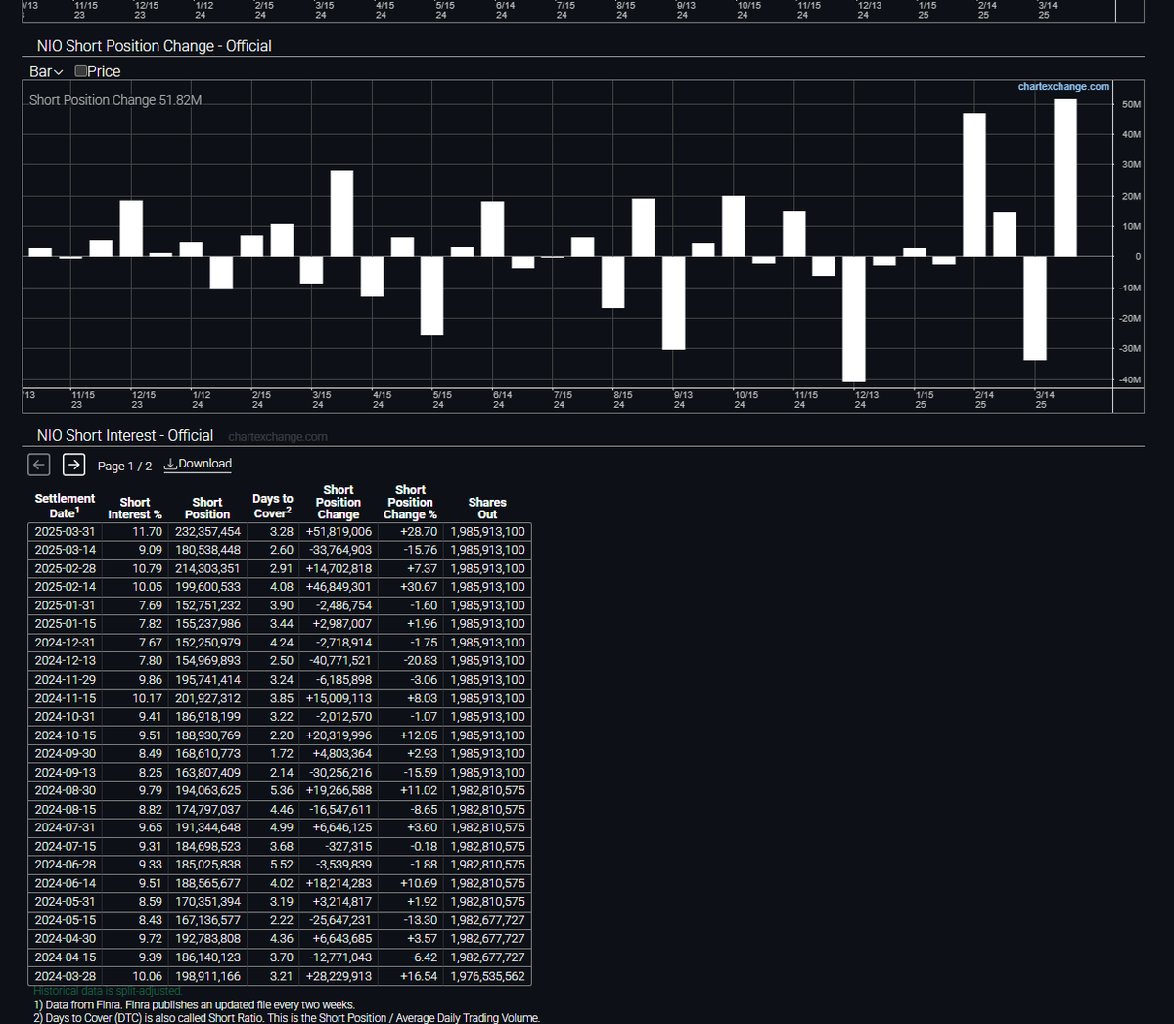Click the NIO Short Position Change title

(154, 46)
